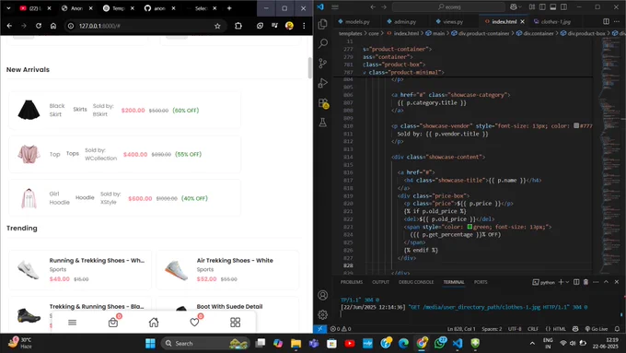Viewport: 626px width, 353px height.
Task: Bookmark this page with the star icon
Action: (217, 26)
